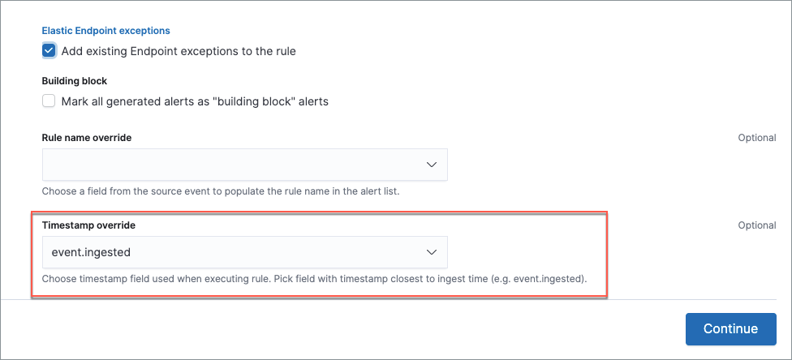Click help text about choosing timestamp field

(x=314, y=279)
